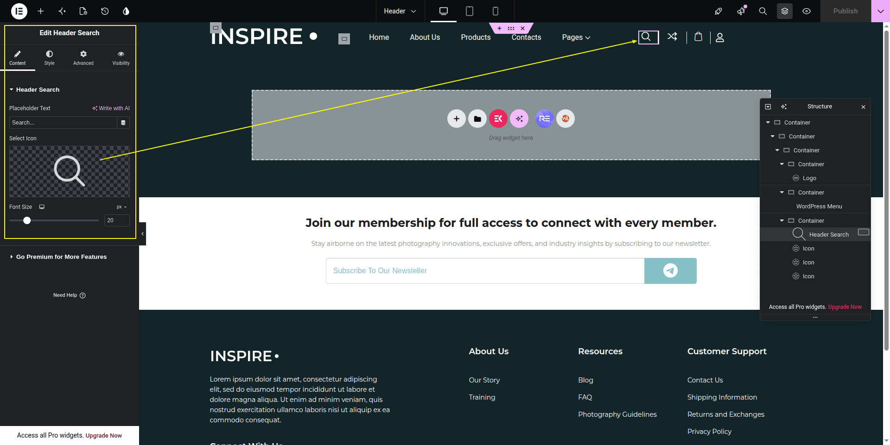Click the Add Element plus icon
890x445 pixels.
click(x=41, y=11)
